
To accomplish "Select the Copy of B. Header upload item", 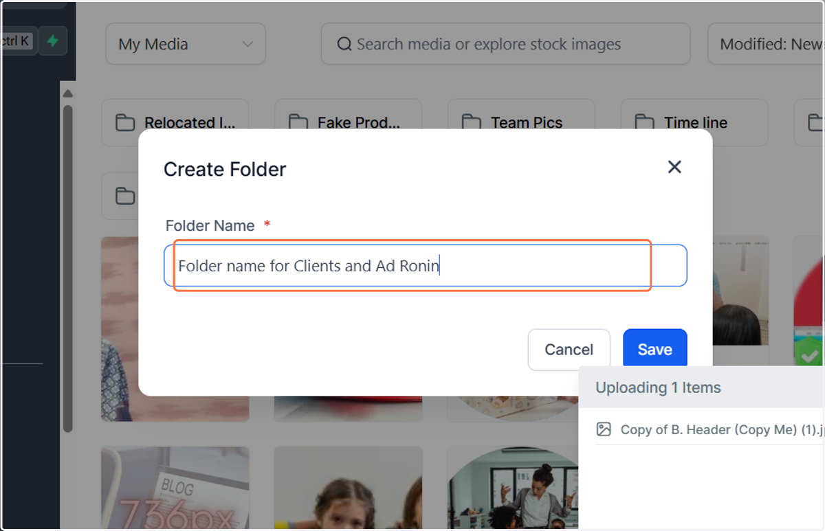I will [710, 429].
